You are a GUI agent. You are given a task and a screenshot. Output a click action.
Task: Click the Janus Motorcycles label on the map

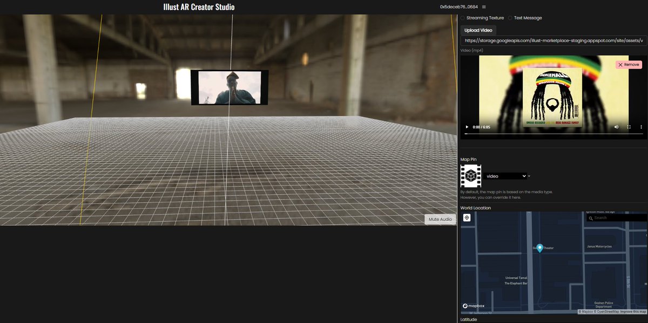pyautogui.click(x=599, y=246)
